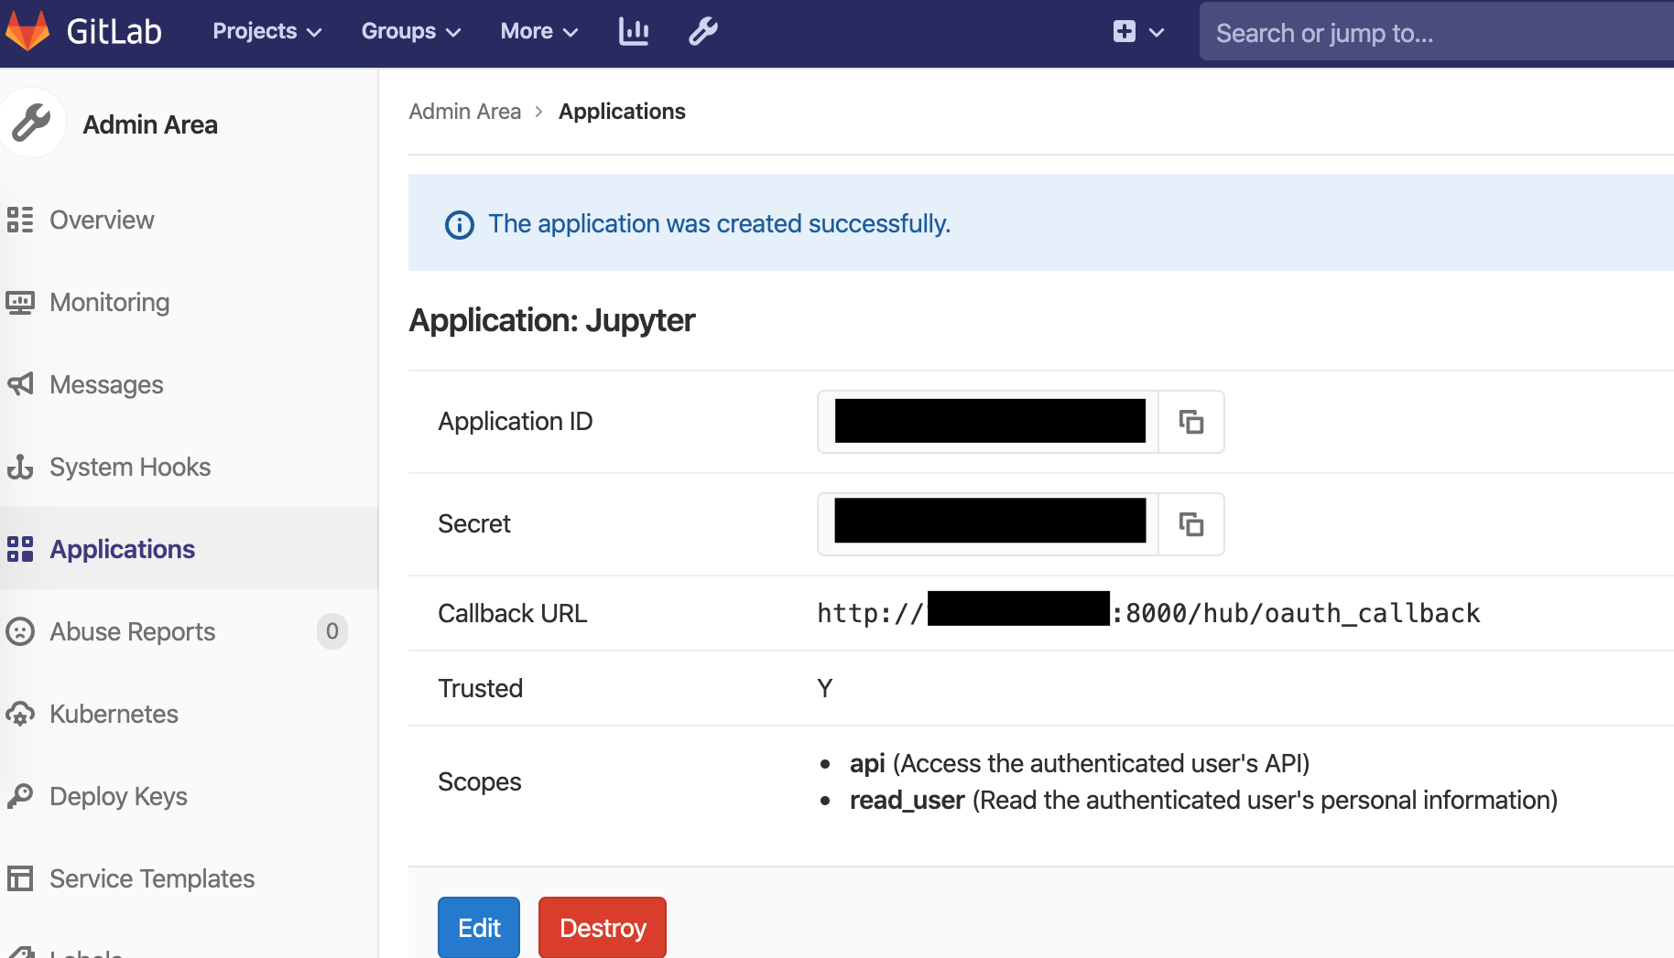Open Deploy Keys section
Screen dimensions: 1674x958
(x=118, y=796)
